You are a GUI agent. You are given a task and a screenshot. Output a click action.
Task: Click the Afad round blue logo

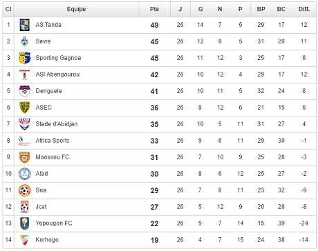pyautogui.click(x=25, y=174)
